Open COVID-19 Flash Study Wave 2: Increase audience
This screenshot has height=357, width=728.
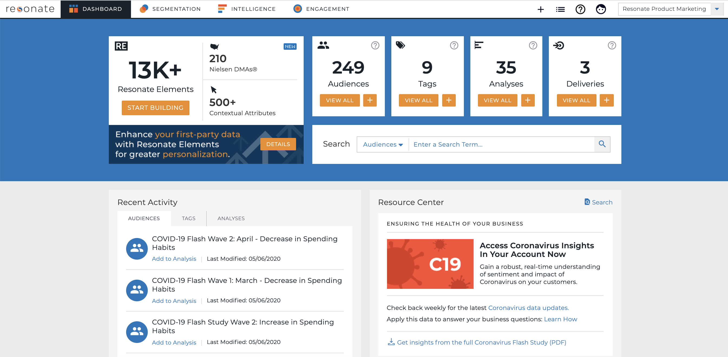(x=243, y=326)
